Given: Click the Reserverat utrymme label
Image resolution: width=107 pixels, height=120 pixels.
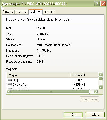Looking at the screenshot, I should (19, 62).
